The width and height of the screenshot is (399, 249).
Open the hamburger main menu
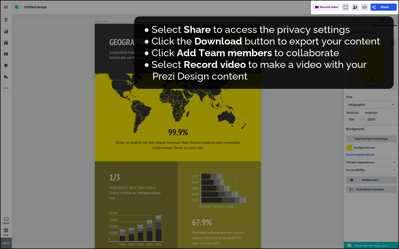point(6,7)
